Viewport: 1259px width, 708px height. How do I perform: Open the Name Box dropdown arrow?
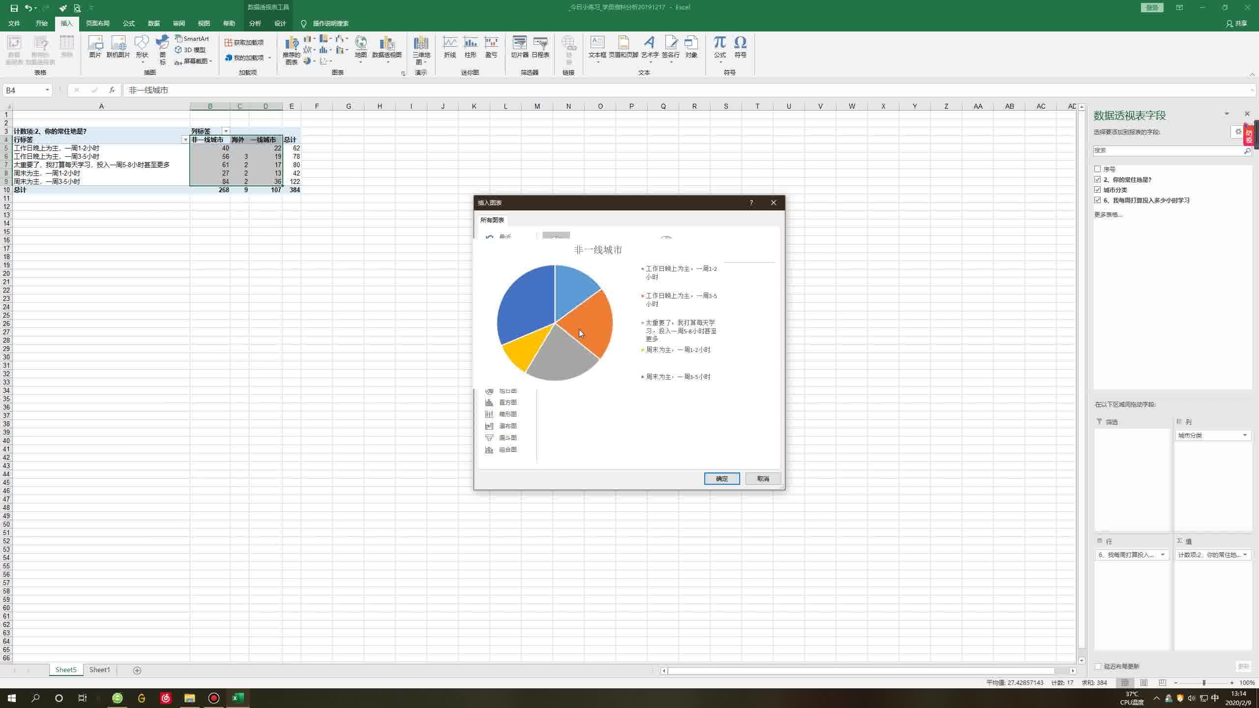47,90
